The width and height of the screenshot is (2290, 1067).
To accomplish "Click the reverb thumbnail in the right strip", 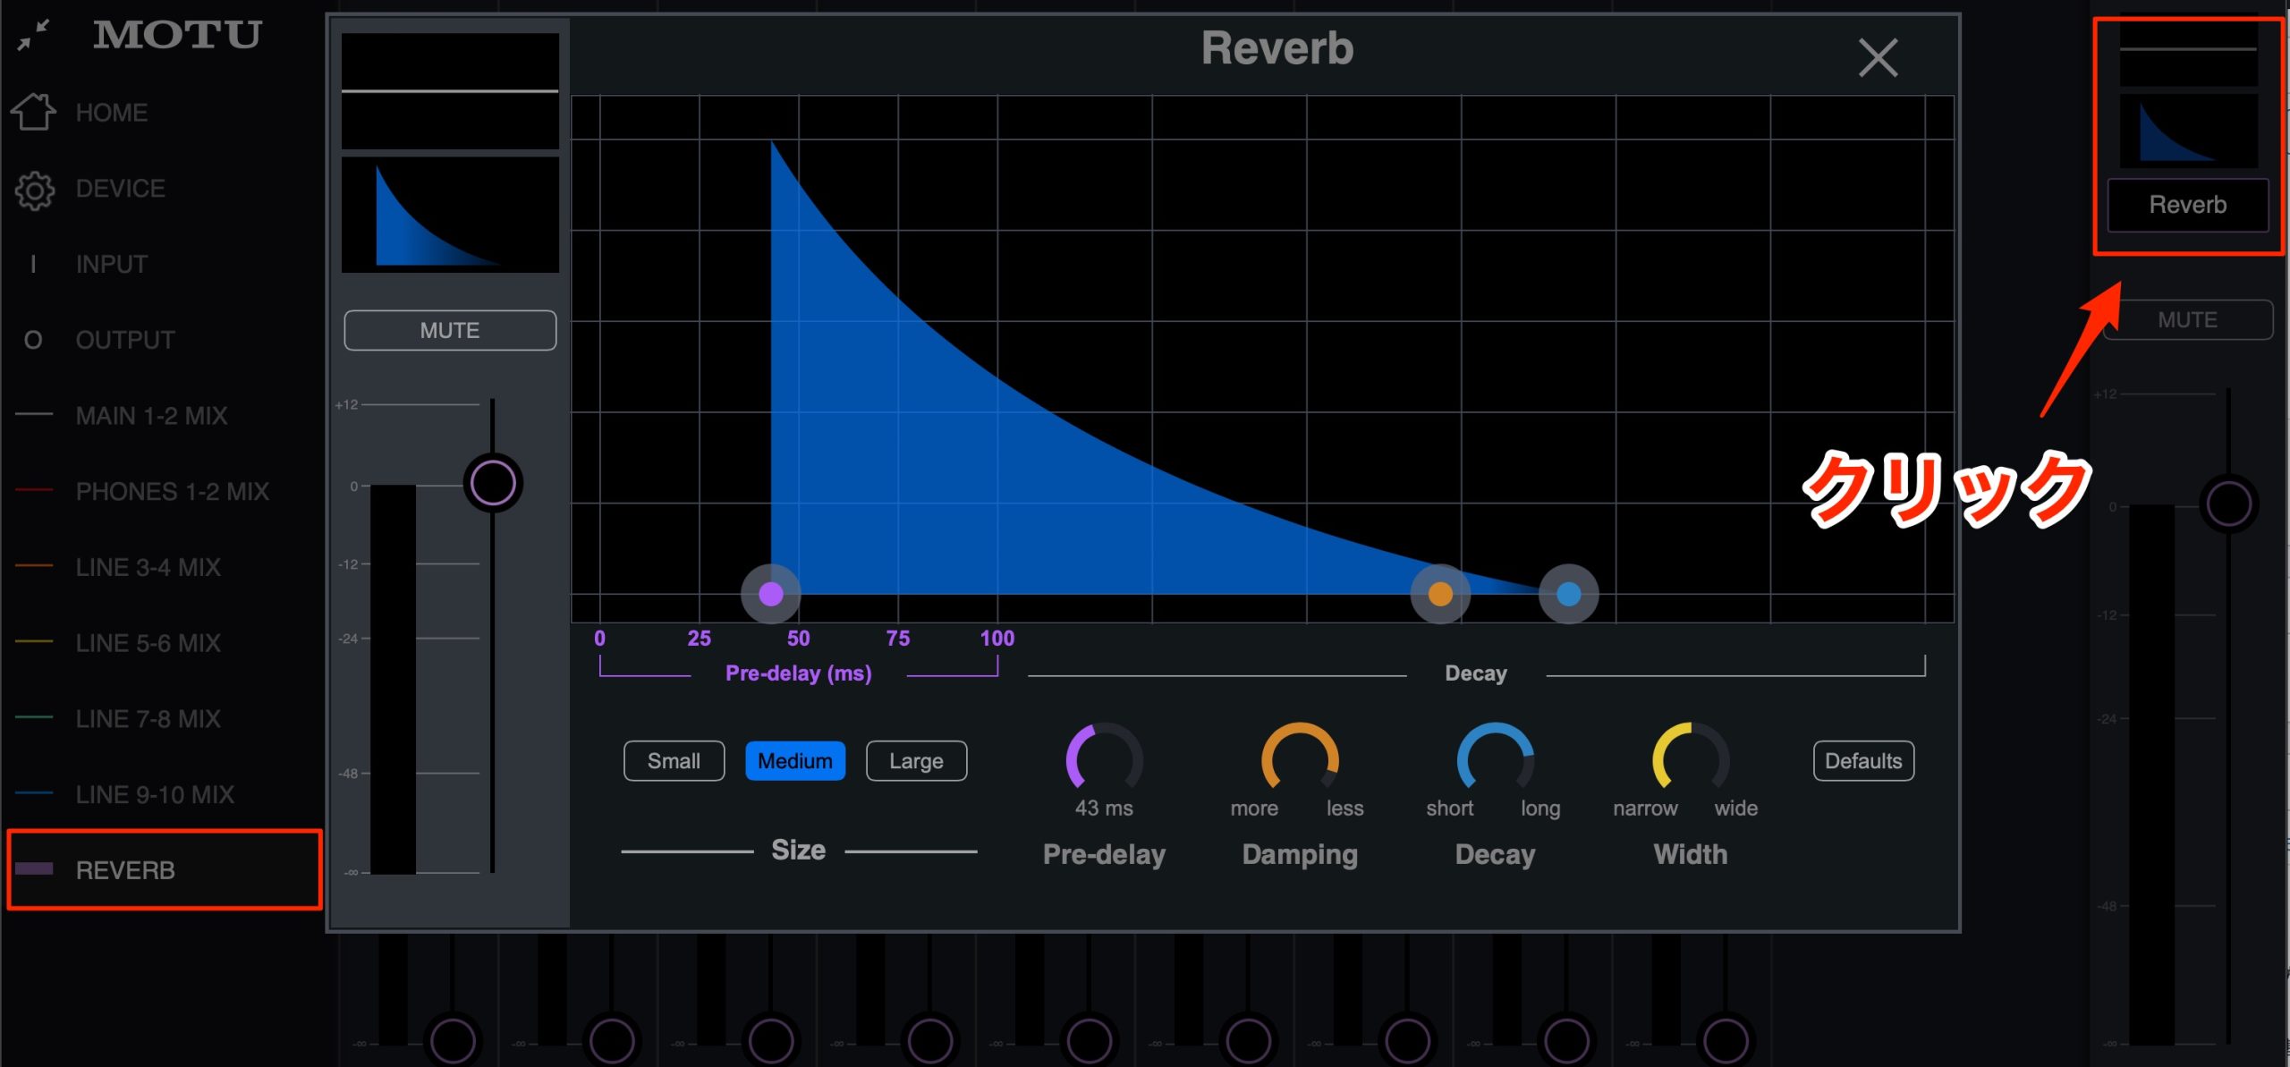I will pyautogui.click(x=2188, y=131).
